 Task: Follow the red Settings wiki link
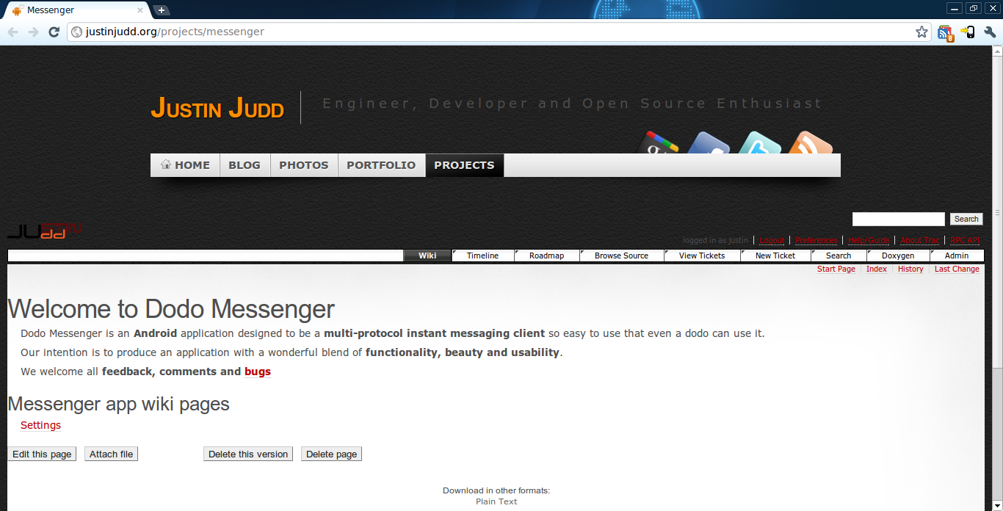pyautogui.click(x=40, y=425)
